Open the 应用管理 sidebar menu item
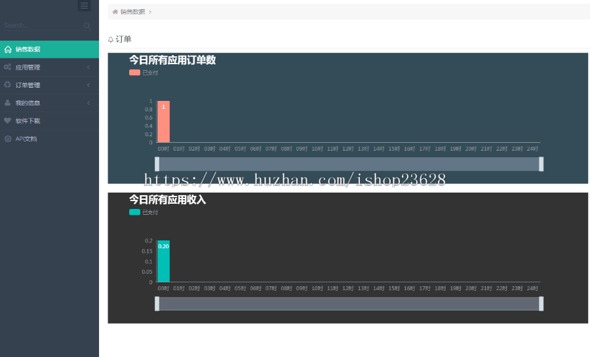This screenshot has width=590, height=357. (x=49, y=67)
